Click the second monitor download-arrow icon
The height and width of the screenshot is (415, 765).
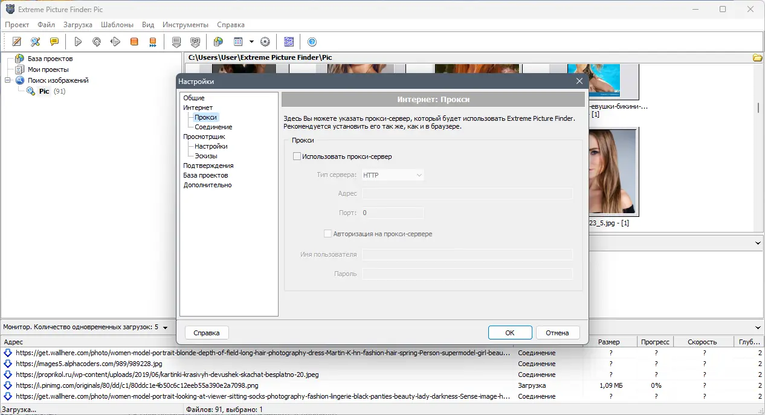coord(195,42)
